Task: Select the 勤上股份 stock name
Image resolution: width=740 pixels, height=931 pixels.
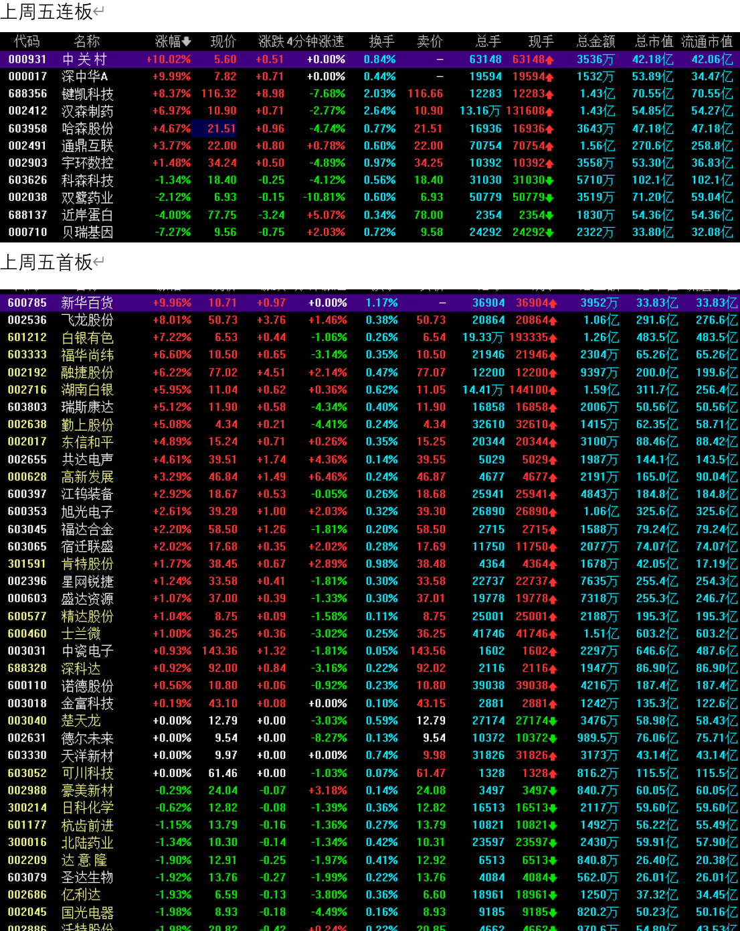Action: [x=88, y=425]
